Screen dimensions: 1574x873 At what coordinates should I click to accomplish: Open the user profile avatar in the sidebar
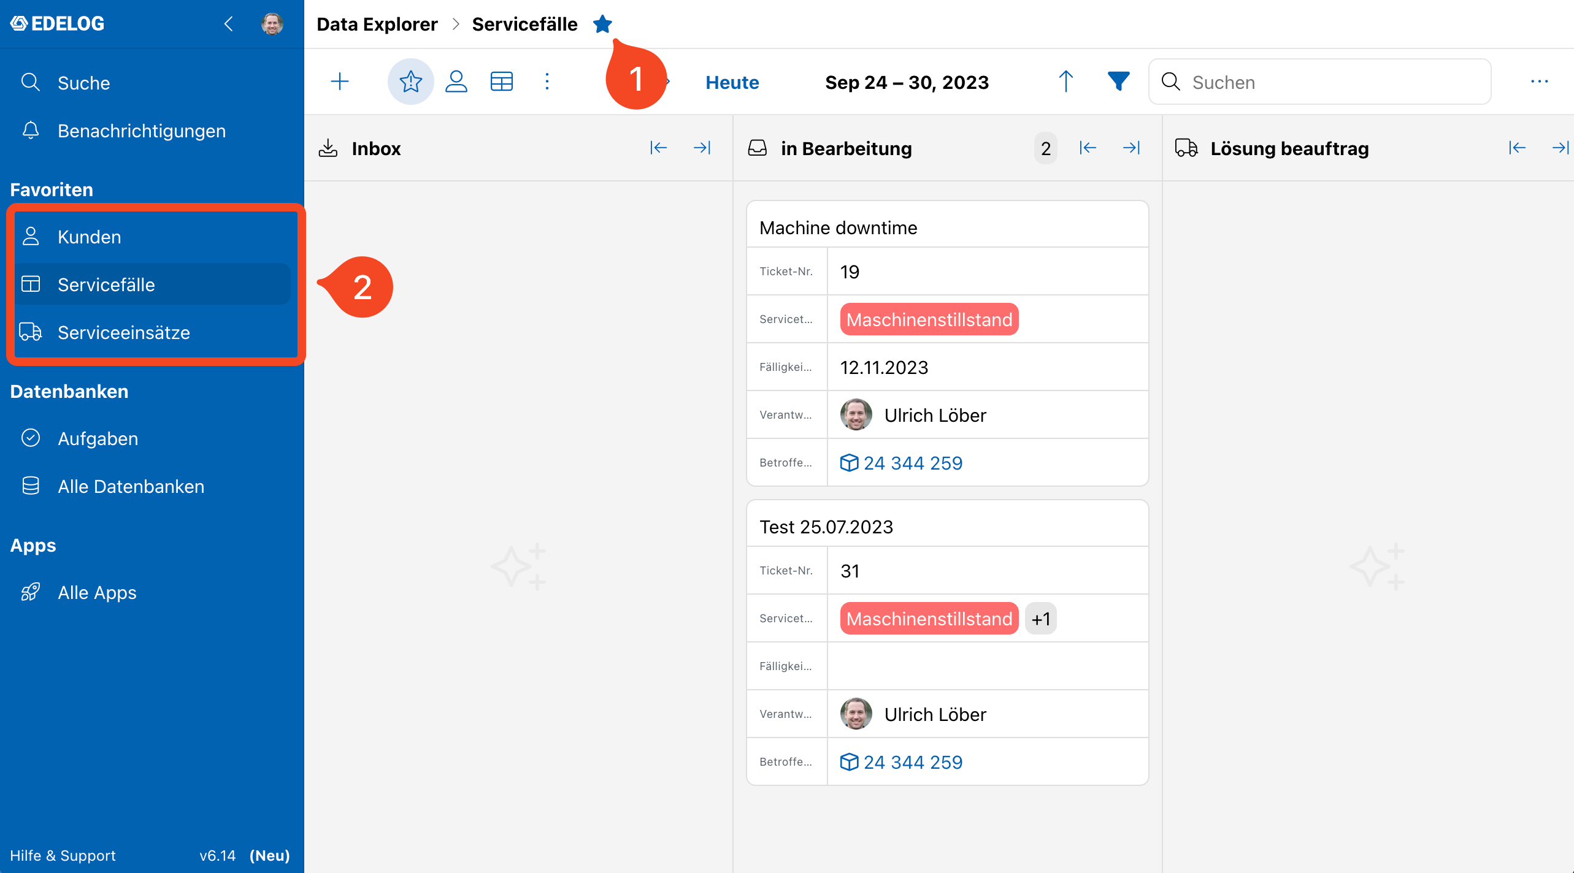272,24
